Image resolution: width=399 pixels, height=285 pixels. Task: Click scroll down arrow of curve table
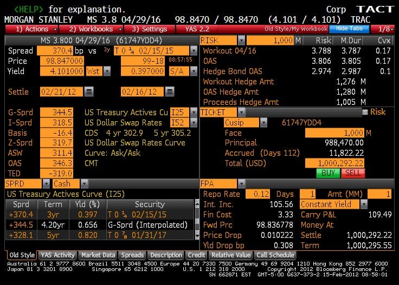[197, 236]
